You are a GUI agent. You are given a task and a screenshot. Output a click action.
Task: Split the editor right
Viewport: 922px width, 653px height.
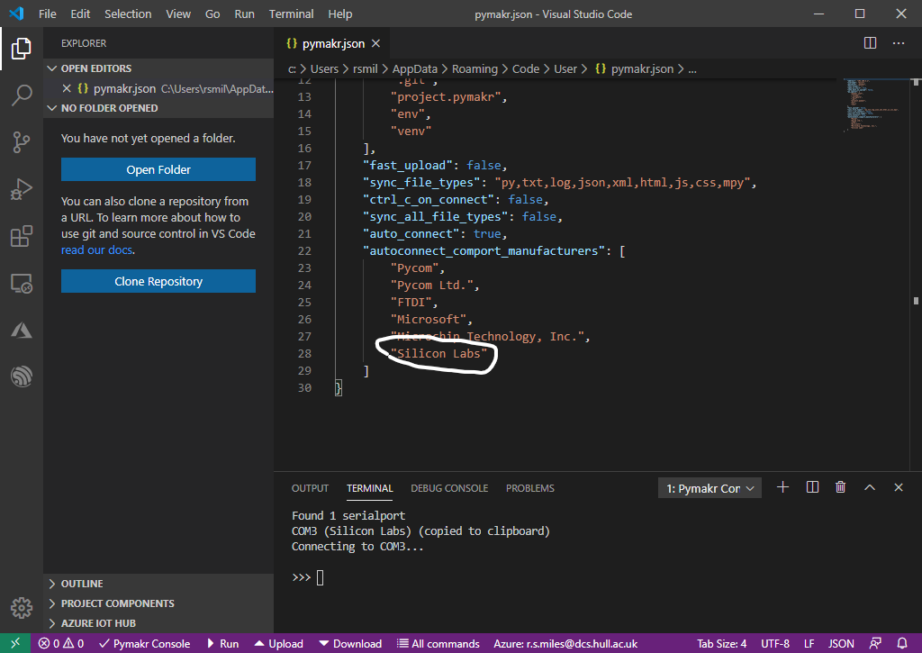pyautogui.click(x=870, y=43)
